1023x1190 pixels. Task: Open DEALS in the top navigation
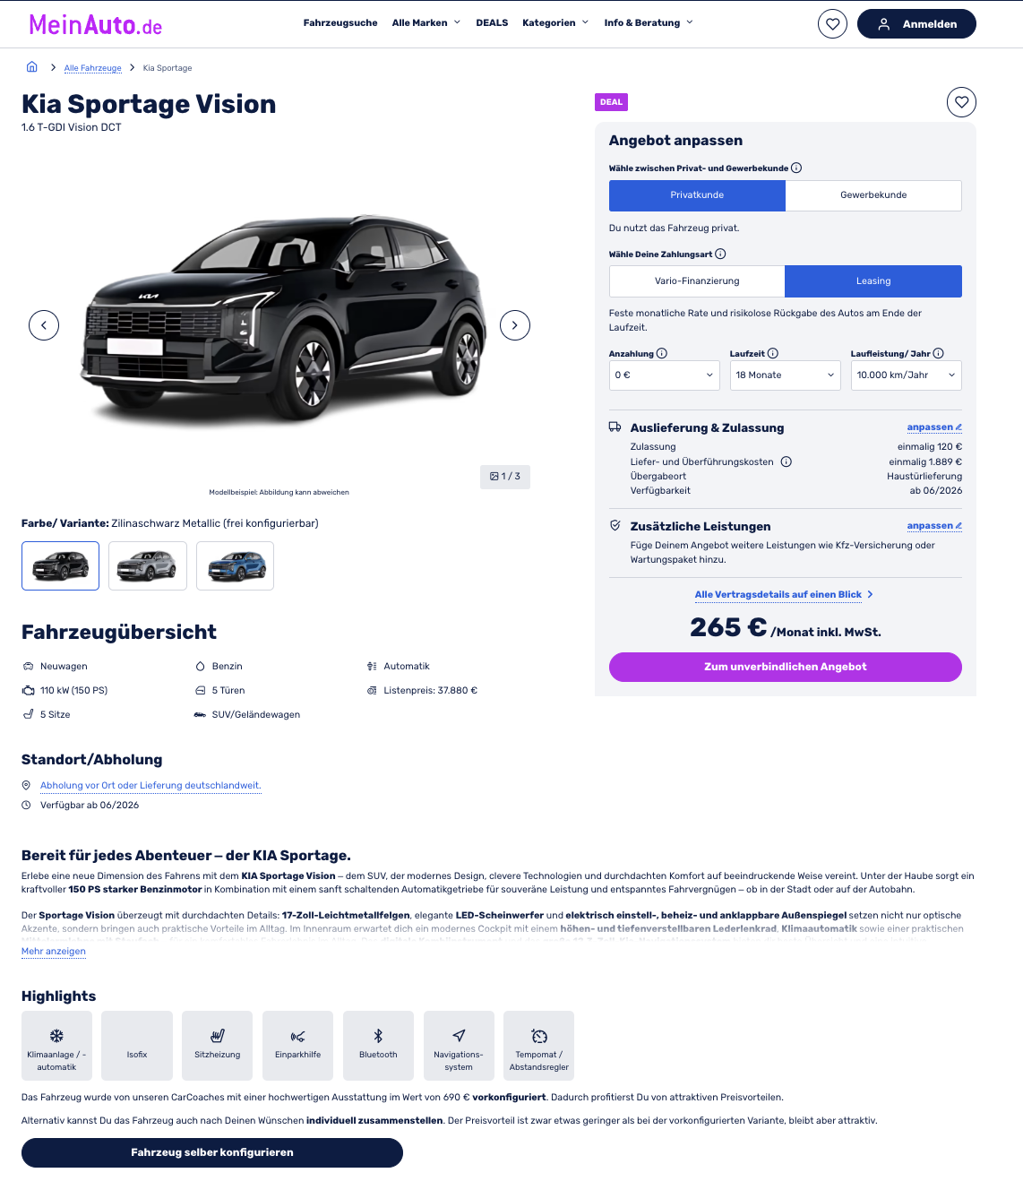point(492,23)
